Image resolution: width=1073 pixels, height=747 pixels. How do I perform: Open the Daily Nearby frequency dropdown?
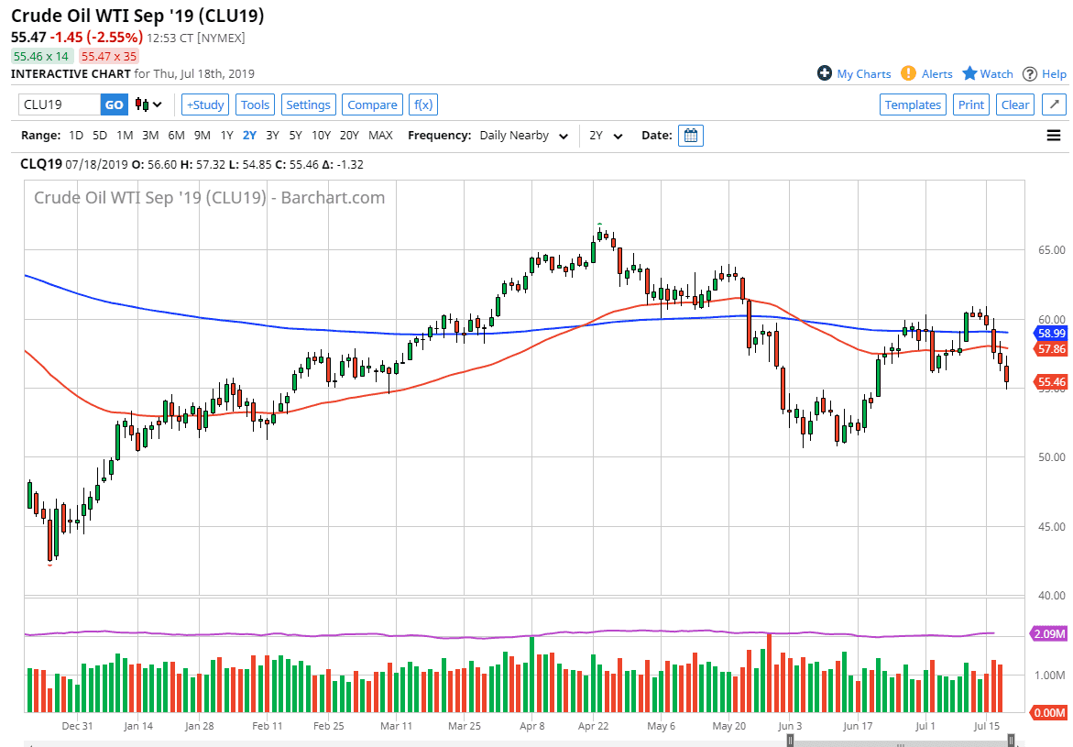point(523,135)
